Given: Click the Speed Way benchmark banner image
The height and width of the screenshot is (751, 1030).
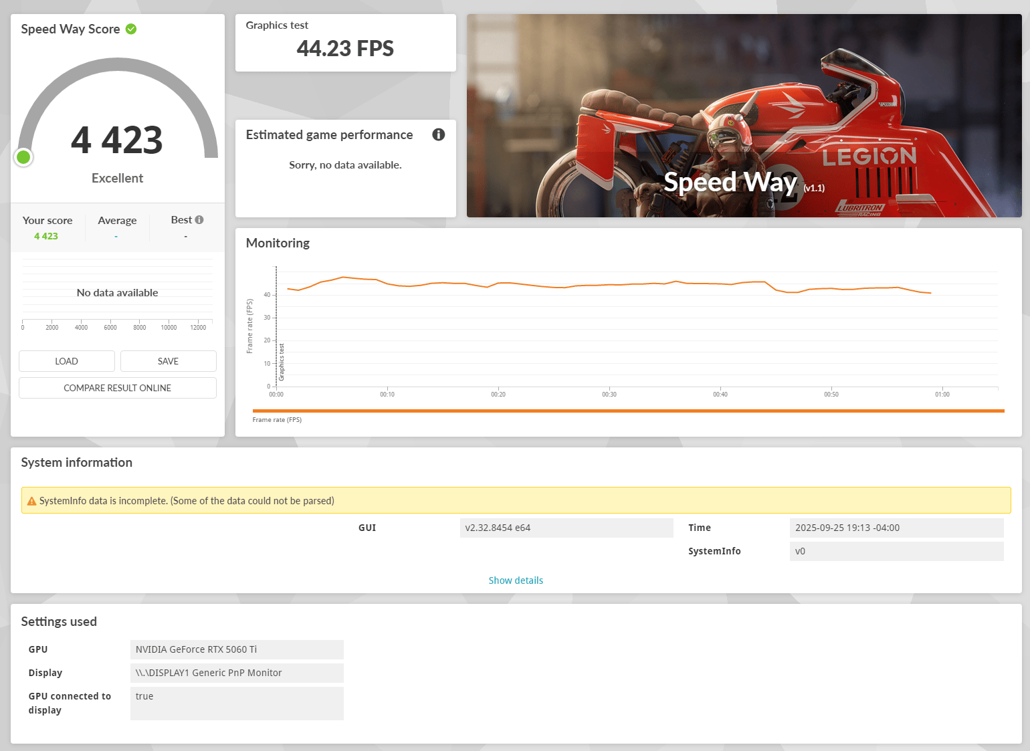Looking at the screenshot, I should click(x=744, y=116).
